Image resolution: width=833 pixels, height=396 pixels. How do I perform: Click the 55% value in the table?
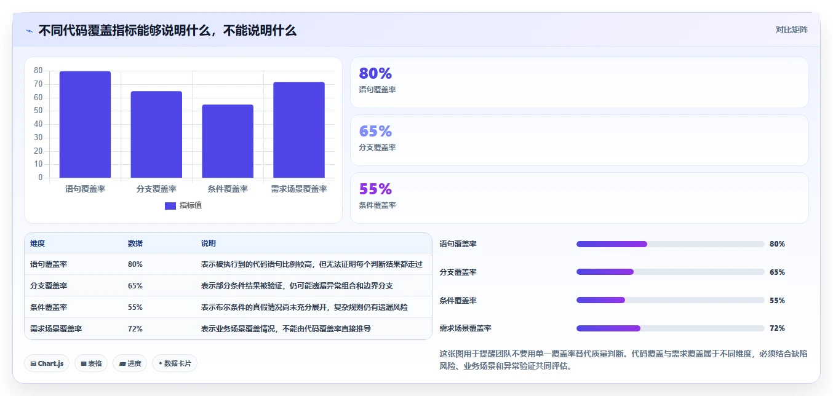pyautogui.click(x=135, y=307)
